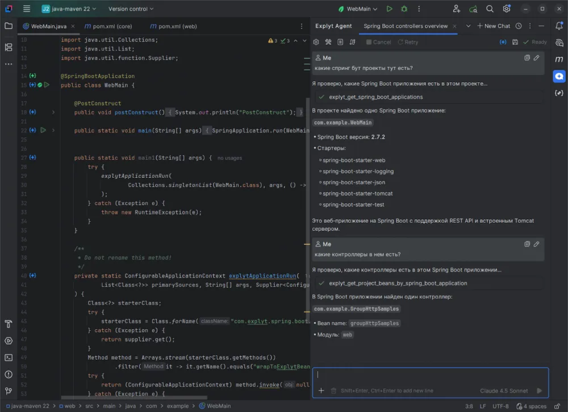Click the run gutter icon next to main method
This screenshot has height=412, width=568.
click(x=43, y=130)
